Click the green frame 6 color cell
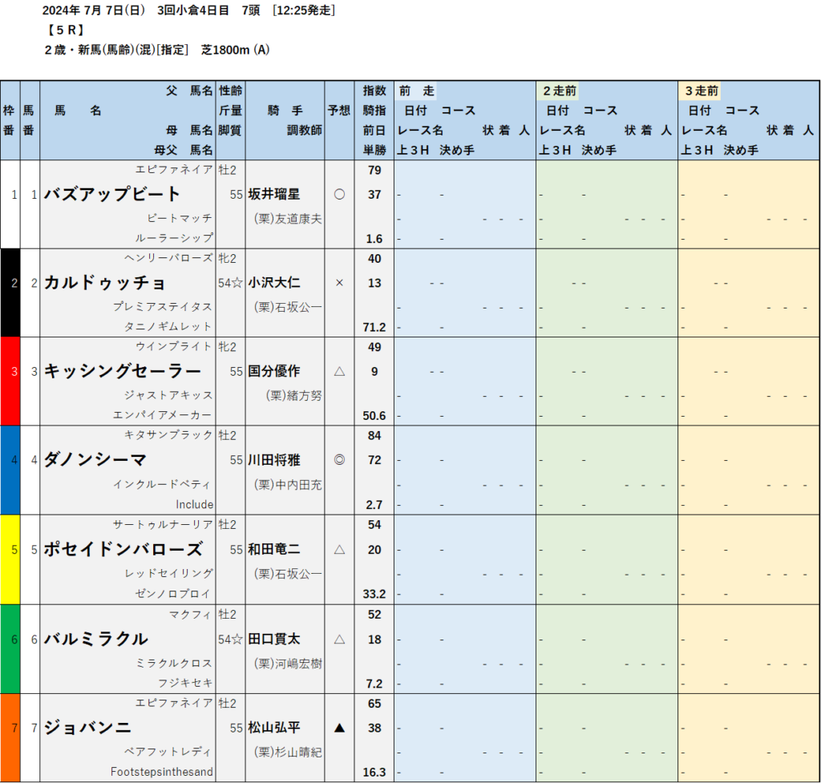This screenshot has height=783, width=821. coord(10,649)
